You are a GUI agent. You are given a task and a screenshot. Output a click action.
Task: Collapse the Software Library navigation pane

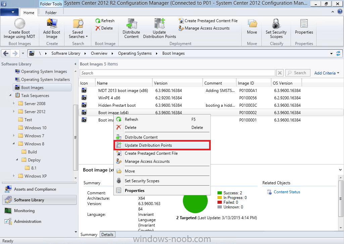pos(75,64)
